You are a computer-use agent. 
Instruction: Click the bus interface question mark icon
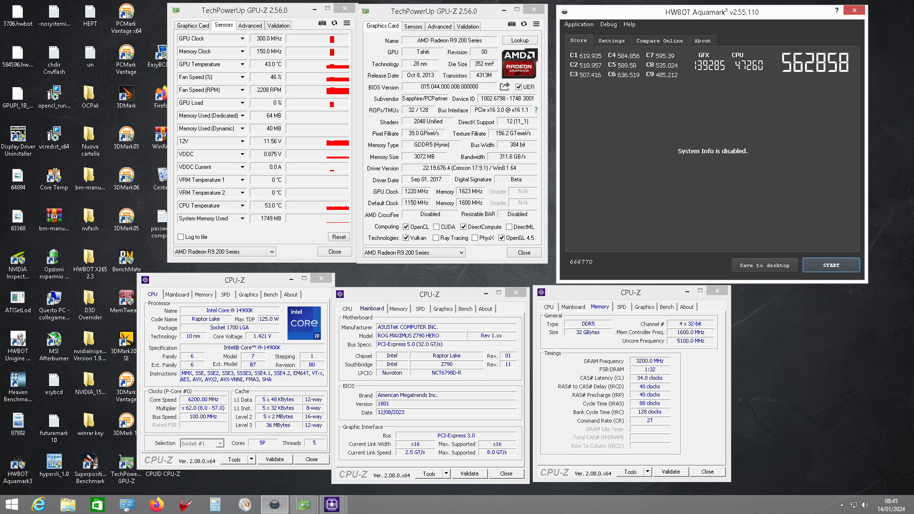point(536,110)
